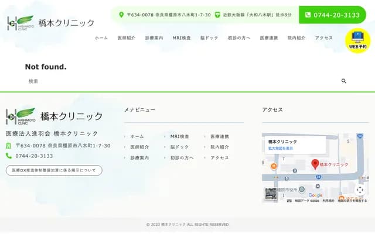Click the Hashimoto Clinic header logo

click(50, 23)
